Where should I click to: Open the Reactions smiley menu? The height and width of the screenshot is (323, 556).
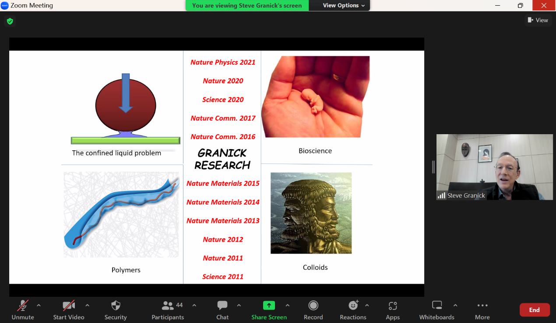[x=353, y=309]
